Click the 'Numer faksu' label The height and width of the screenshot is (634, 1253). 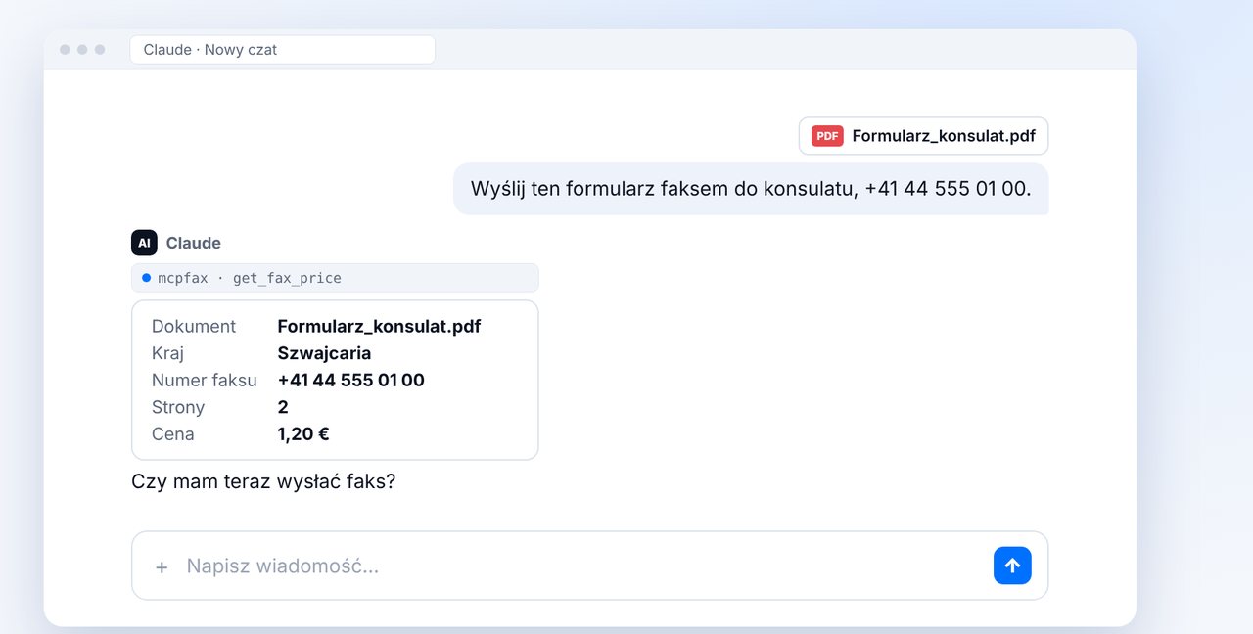coord(205,380)
